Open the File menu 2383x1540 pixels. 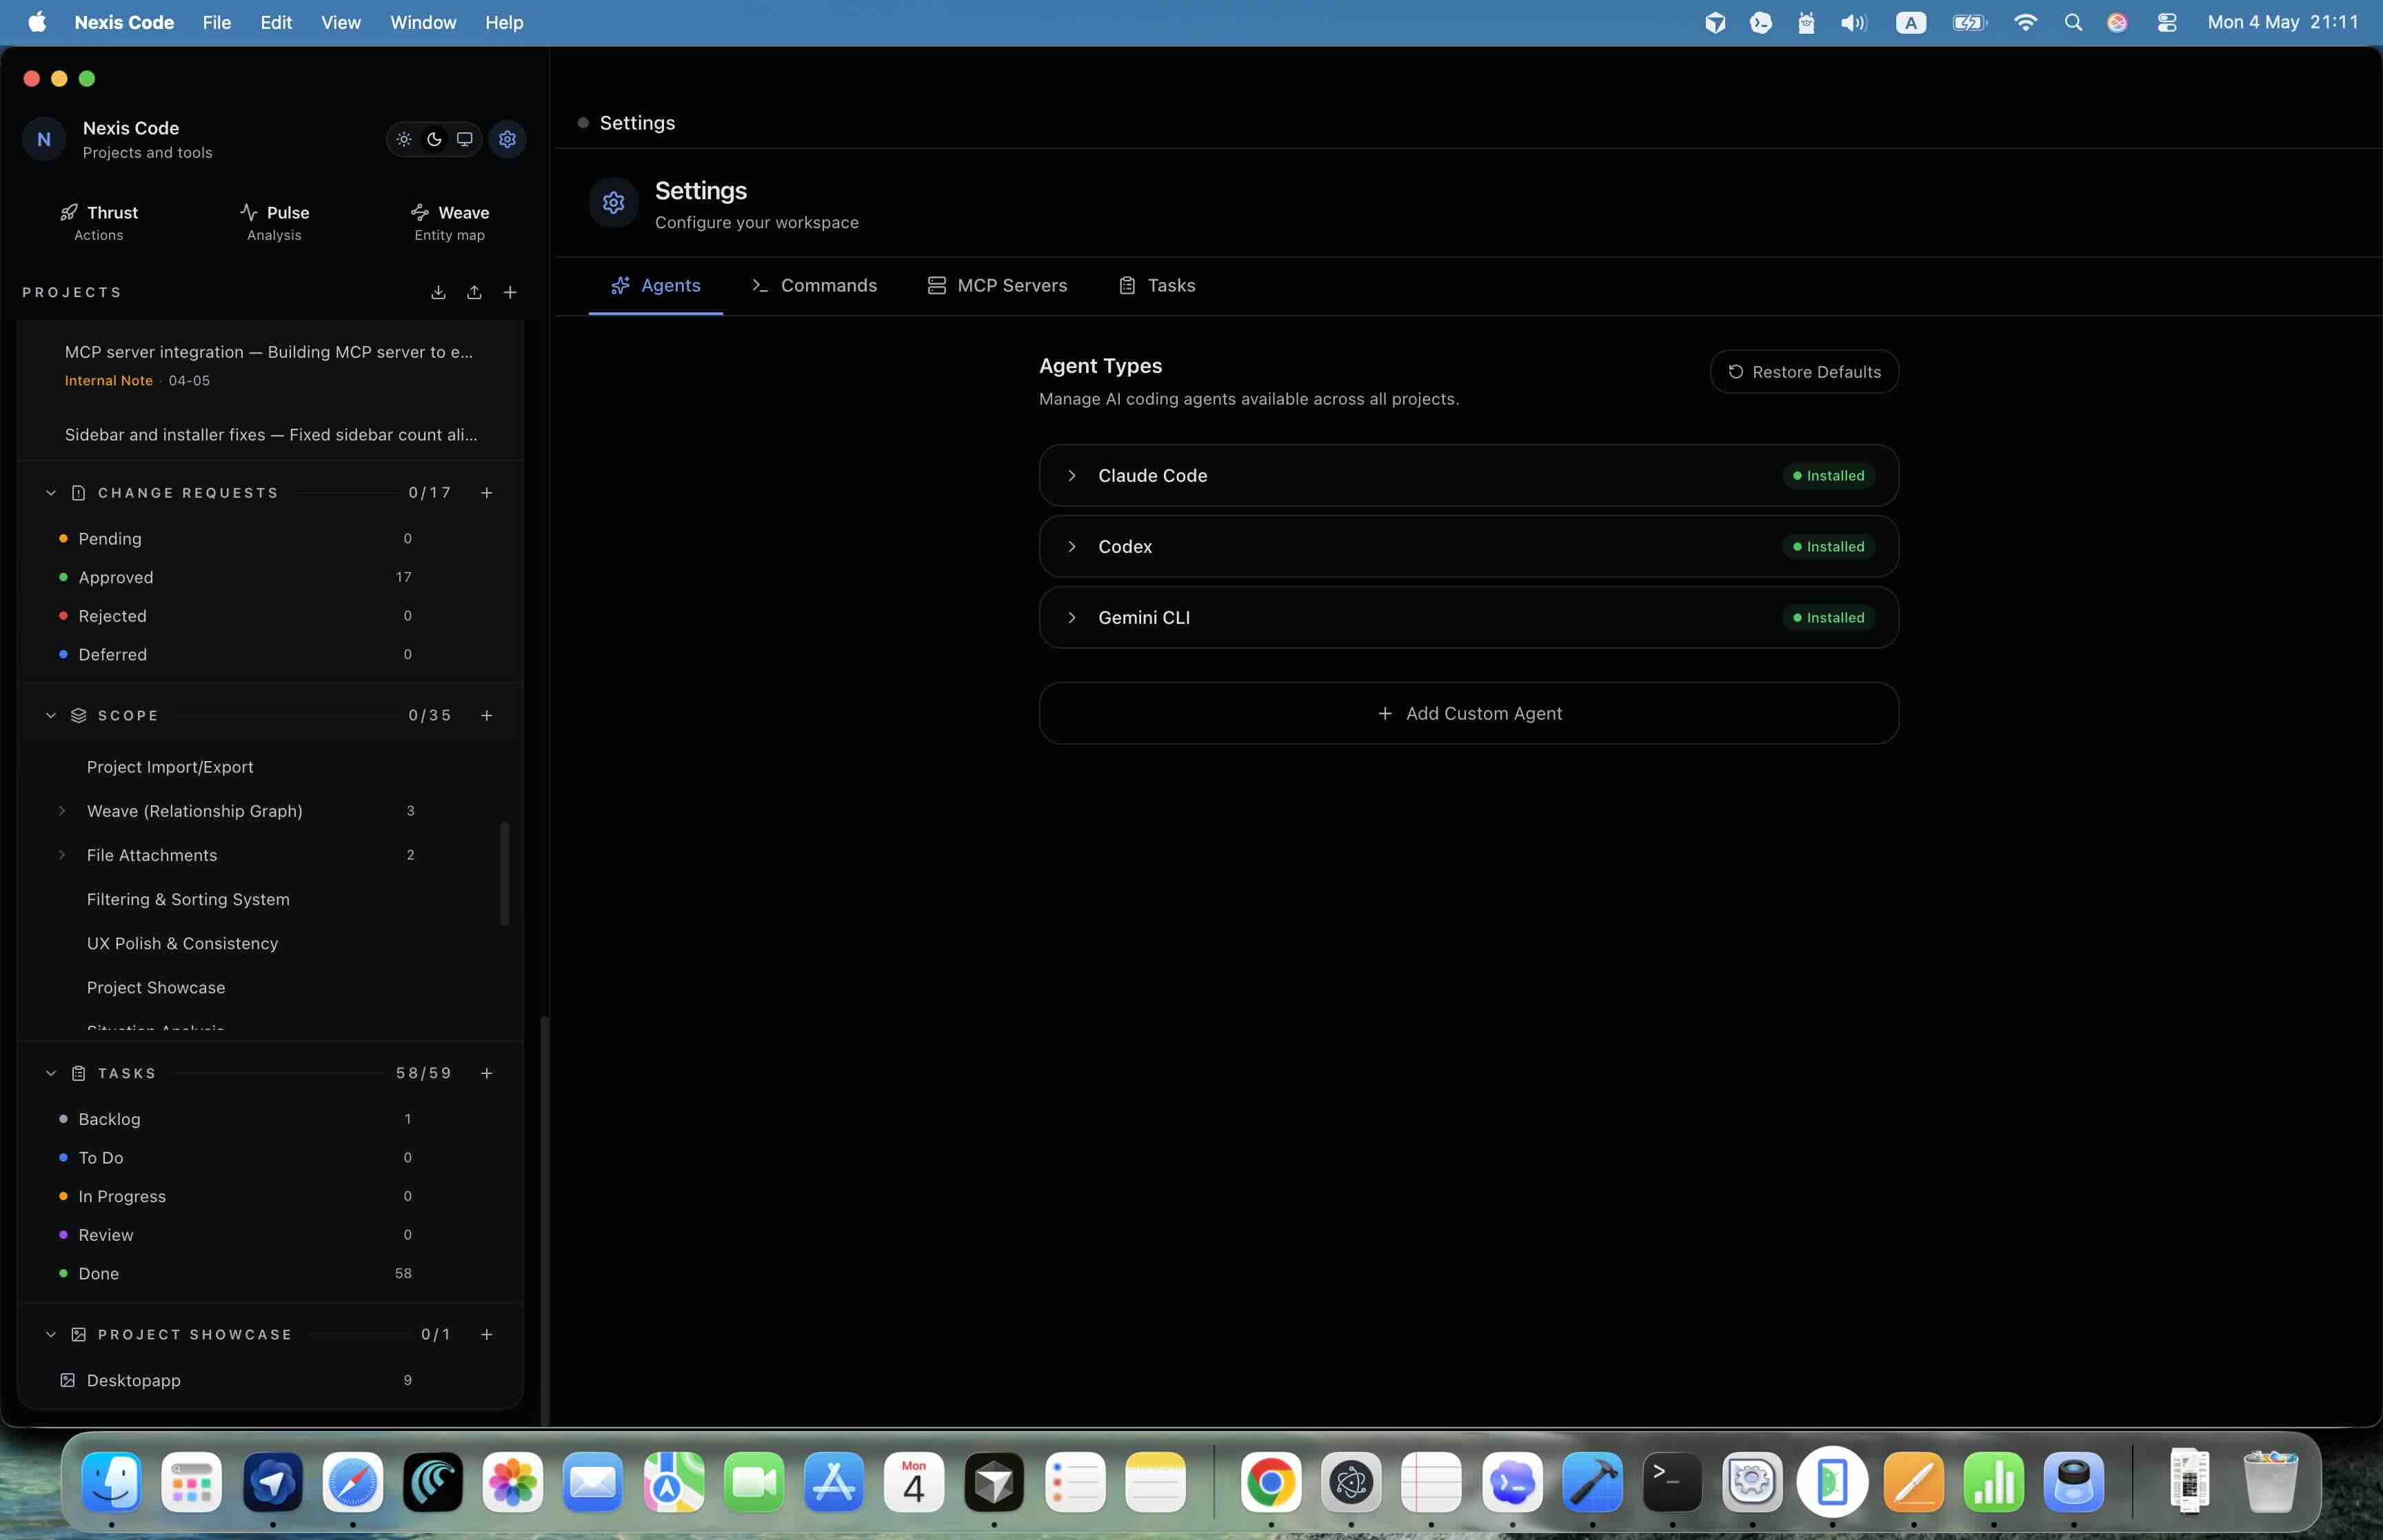[216, 22]
